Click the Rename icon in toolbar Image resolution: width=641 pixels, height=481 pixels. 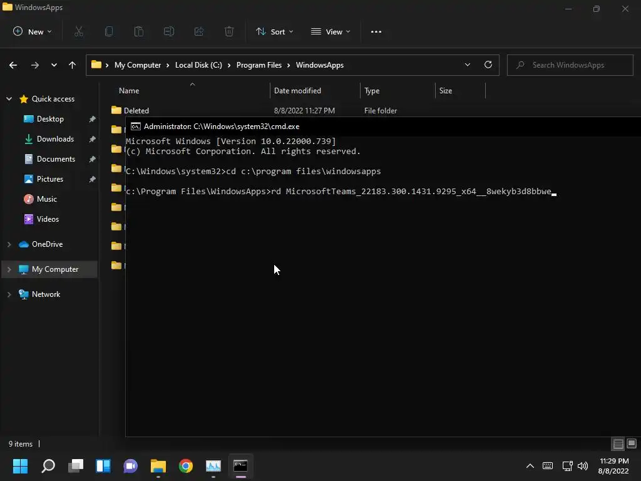pyautogui.click(x=169, y=31)
